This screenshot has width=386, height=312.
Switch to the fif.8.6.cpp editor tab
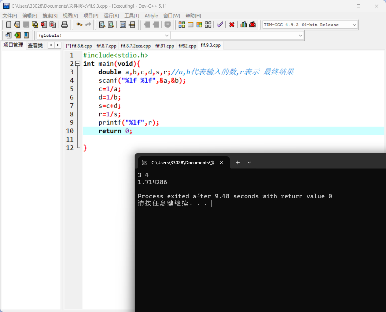coord(79,46)
